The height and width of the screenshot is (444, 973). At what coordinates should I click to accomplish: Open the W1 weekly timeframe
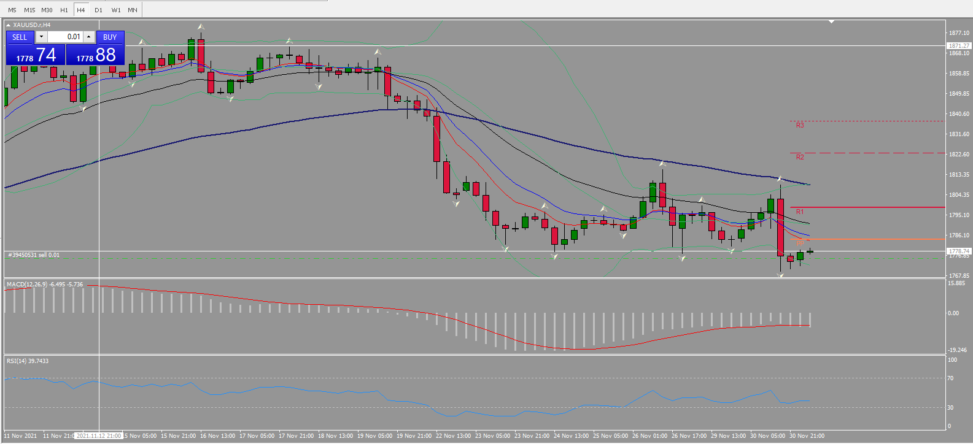[116, 10]
